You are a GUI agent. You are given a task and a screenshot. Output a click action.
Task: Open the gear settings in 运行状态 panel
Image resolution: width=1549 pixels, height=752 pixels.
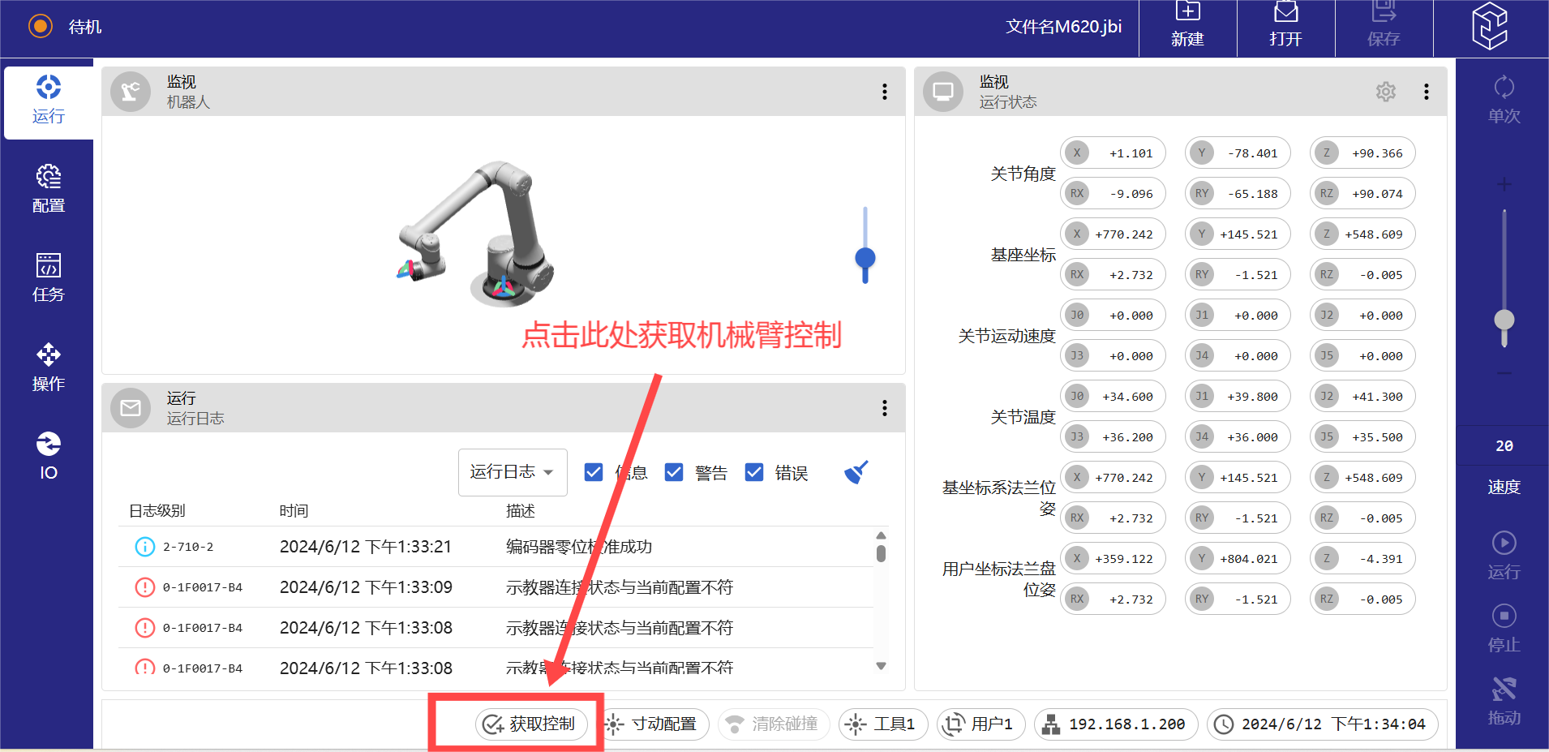point(1385,92)
